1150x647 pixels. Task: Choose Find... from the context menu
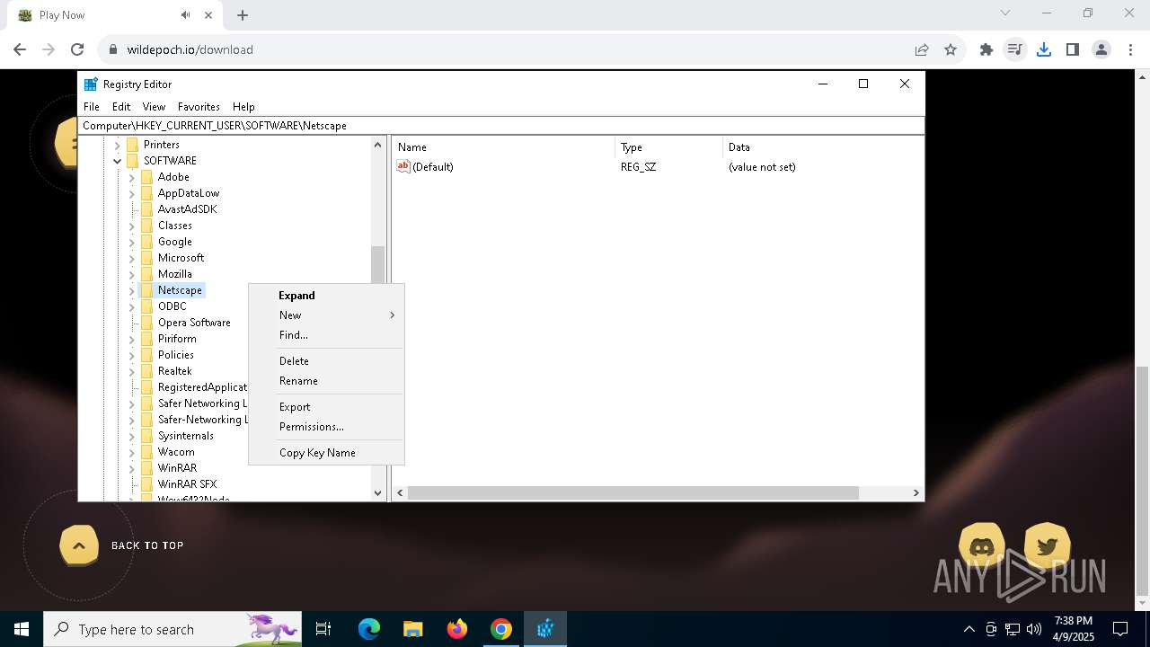point(326,335)
